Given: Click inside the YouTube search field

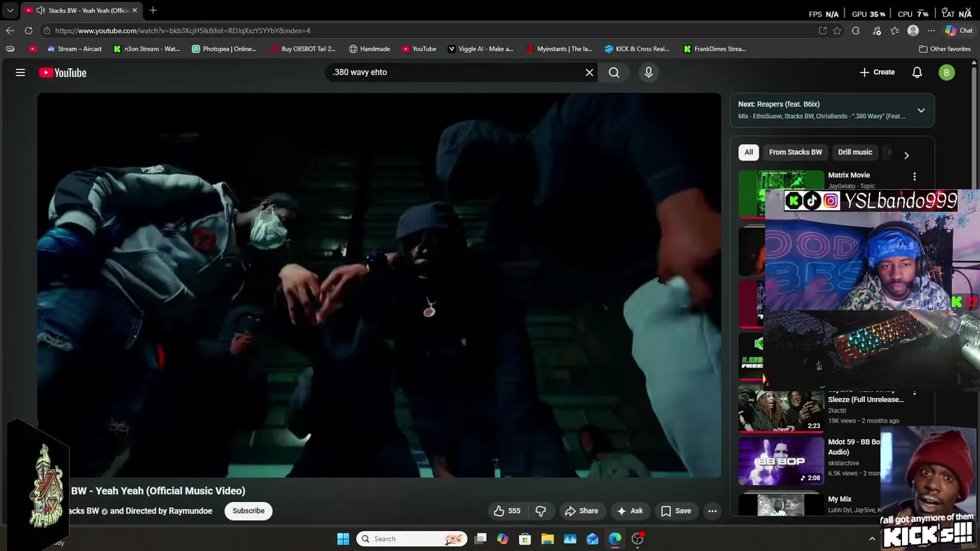Looking at the screenshot, I should pos(456,72).
